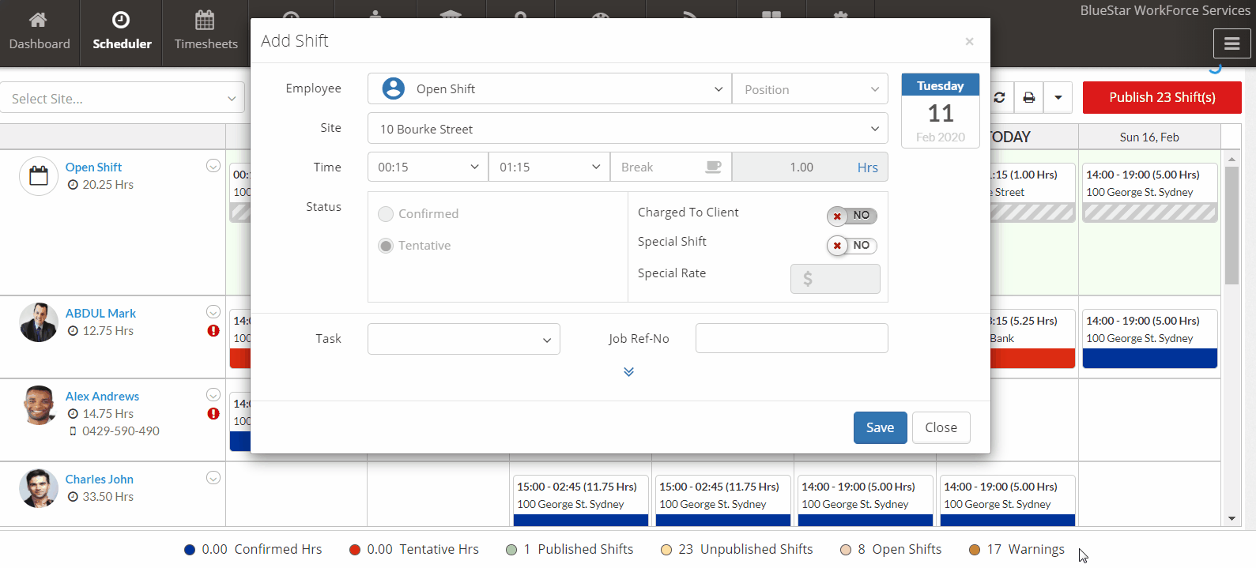Click the coffee cup break icon
The width and height of the screenshot is (1256, 568).
tap(713, 167)
